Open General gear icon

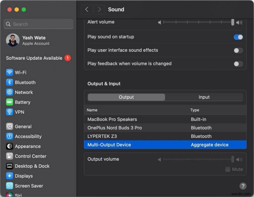point(10,126)
